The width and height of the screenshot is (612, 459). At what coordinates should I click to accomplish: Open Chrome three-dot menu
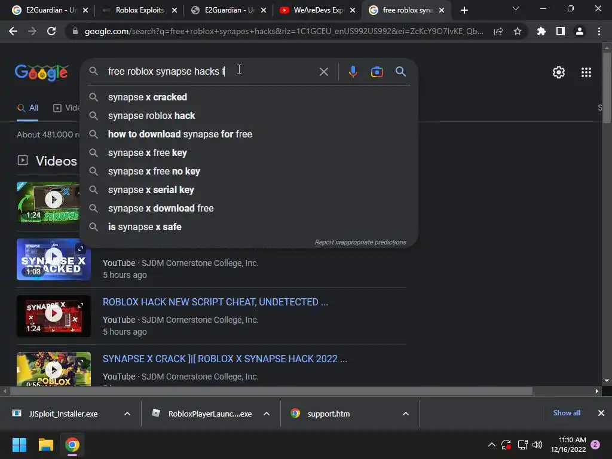point(599,31)
